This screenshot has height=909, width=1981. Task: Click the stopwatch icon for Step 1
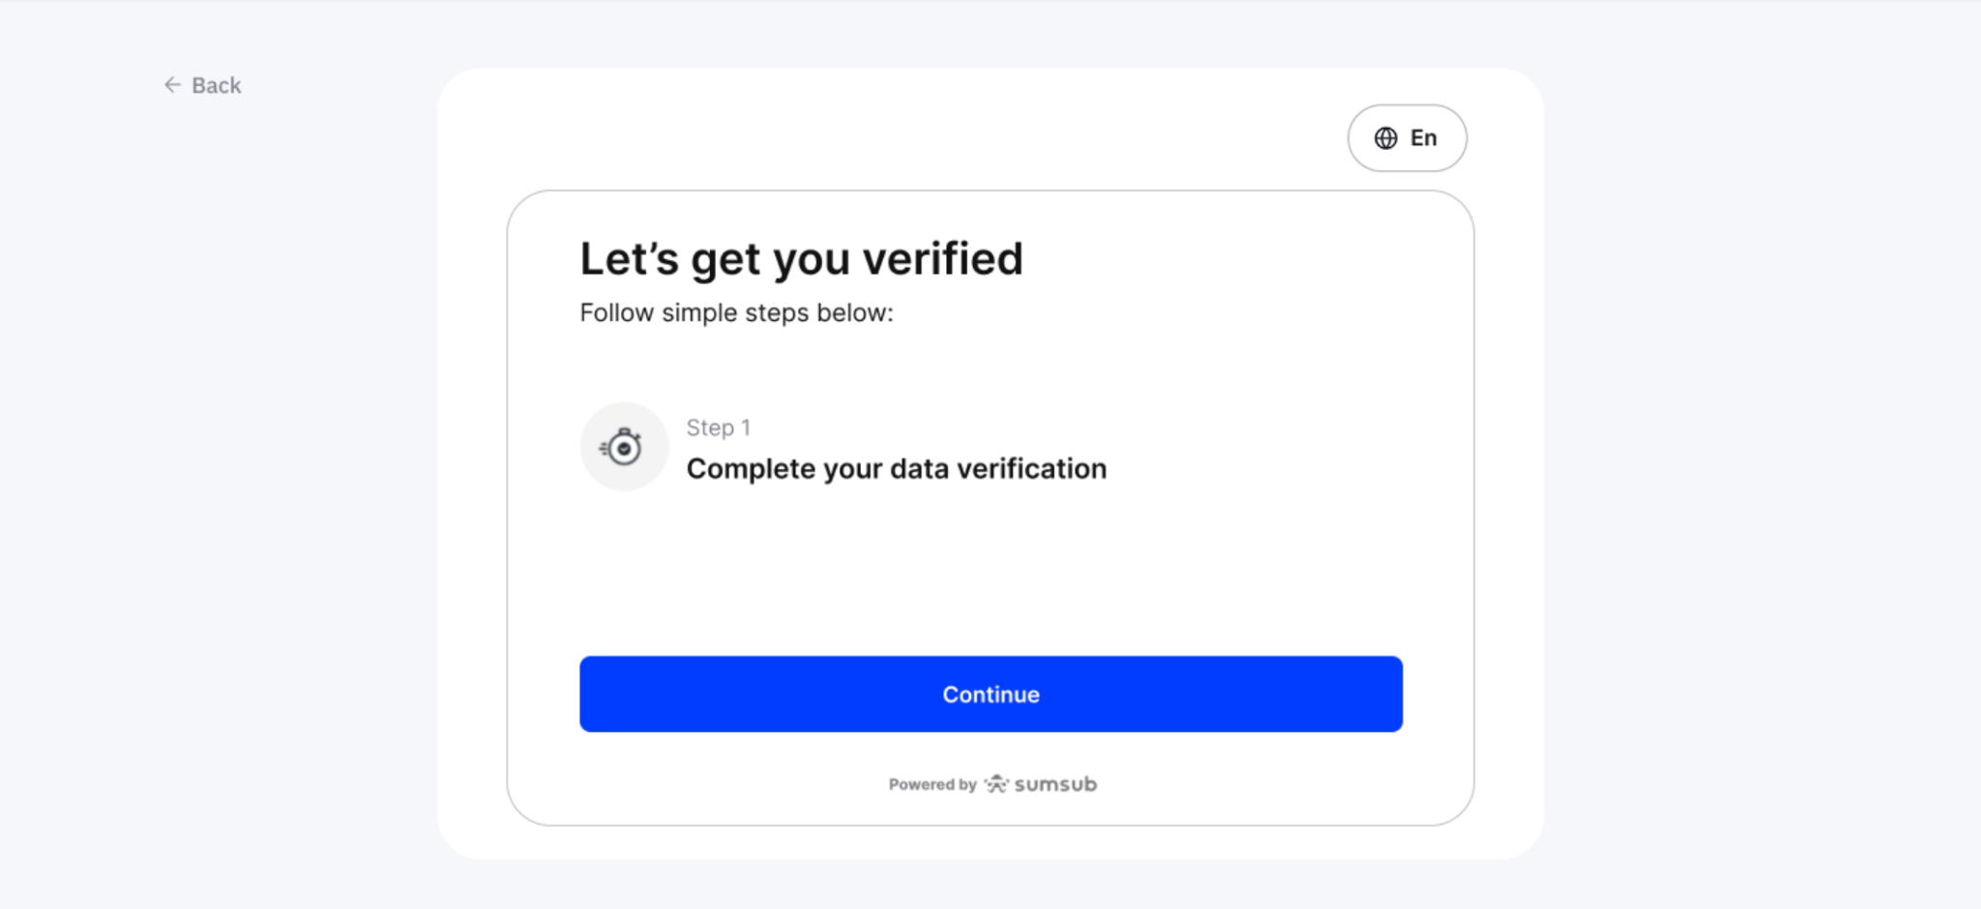click(623, 447)
